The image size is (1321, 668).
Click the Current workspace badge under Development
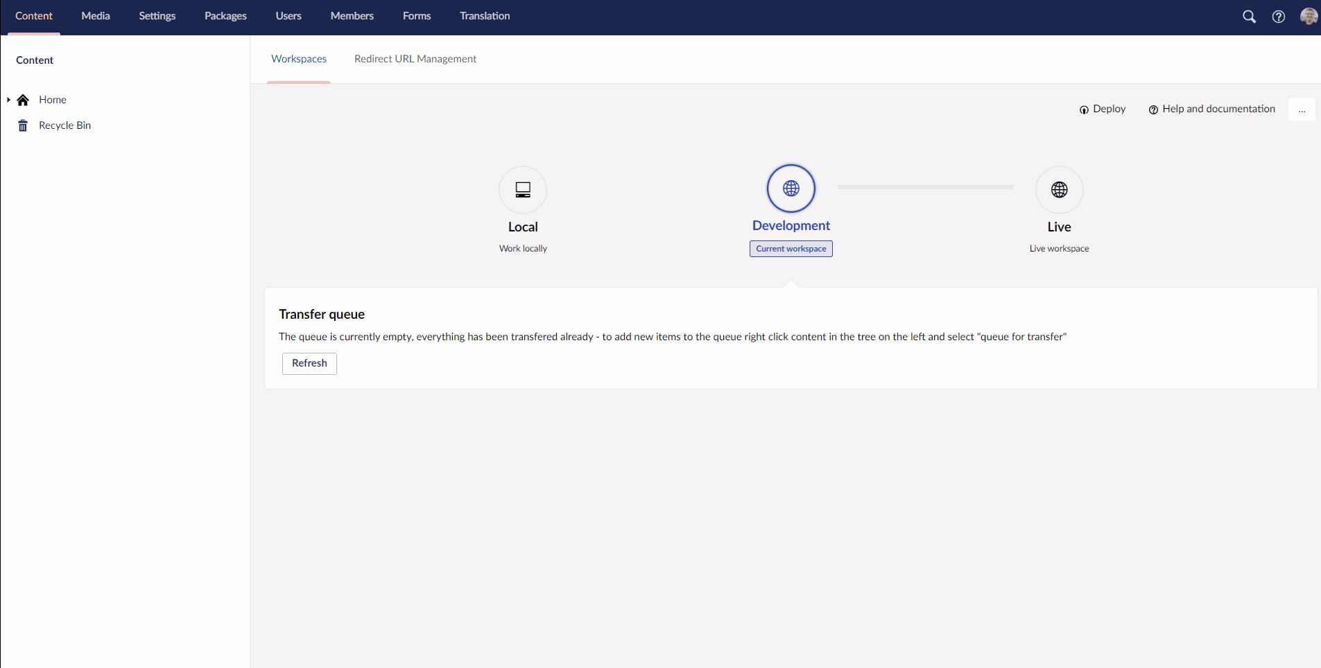[x=791, y=248]
